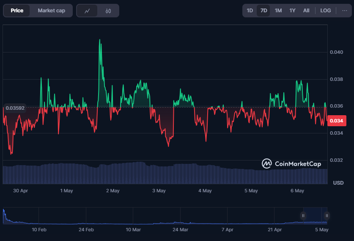Click the right range slider handle
This screenshot has height=241, width=354.
[326, 216]
